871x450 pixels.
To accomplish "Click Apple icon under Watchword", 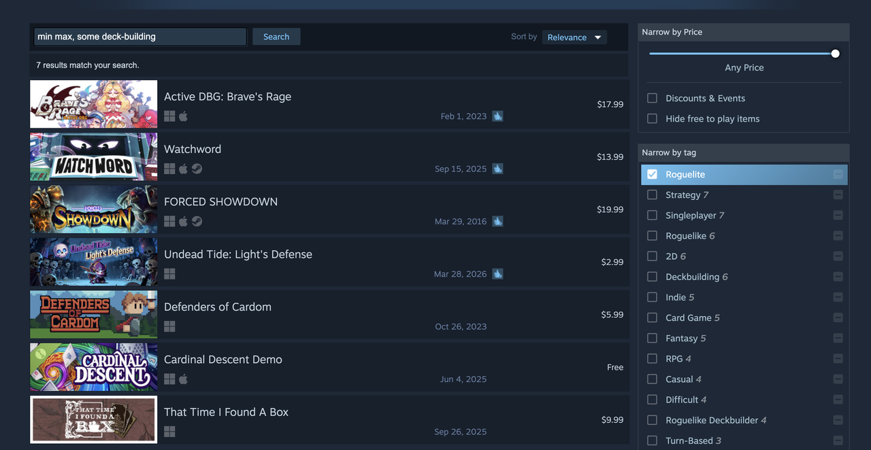I will pos(183,169).
